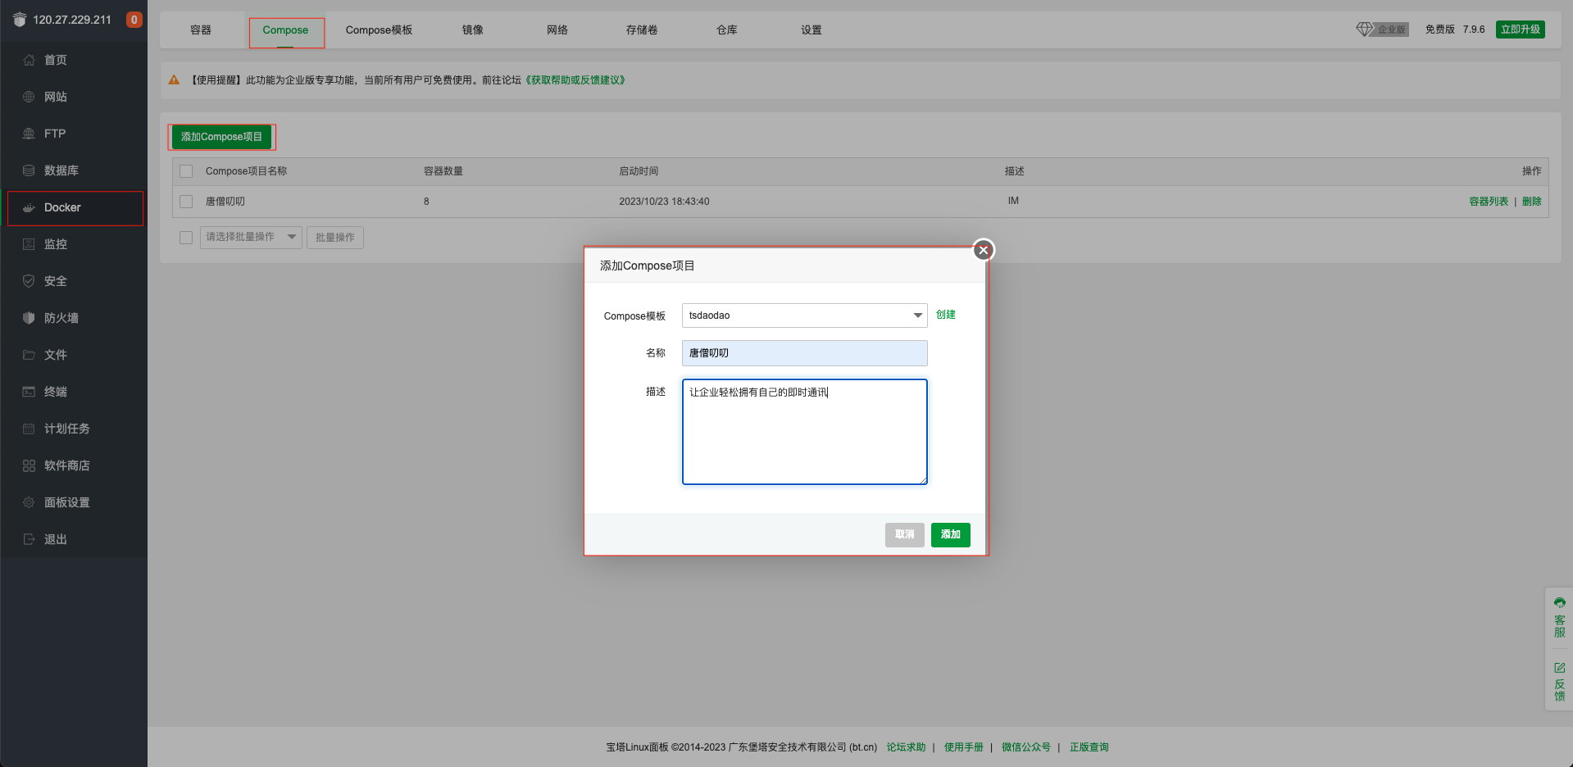Close the 添加Compose项目 dialog
This screenshot has width=1573, height=767.
983,251
